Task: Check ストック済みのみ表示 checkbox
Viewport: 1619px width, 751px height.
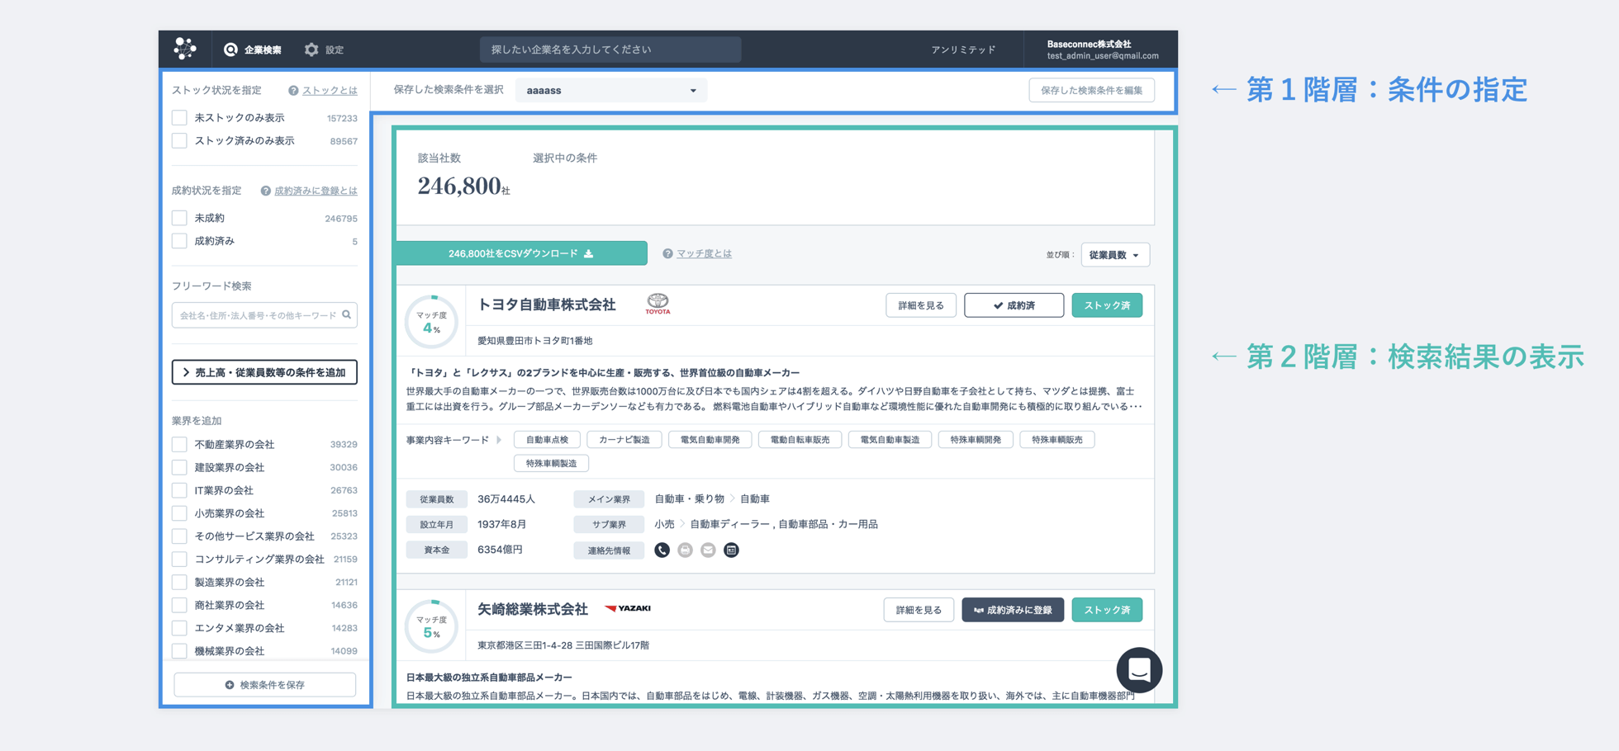Action: click(179, 141)
